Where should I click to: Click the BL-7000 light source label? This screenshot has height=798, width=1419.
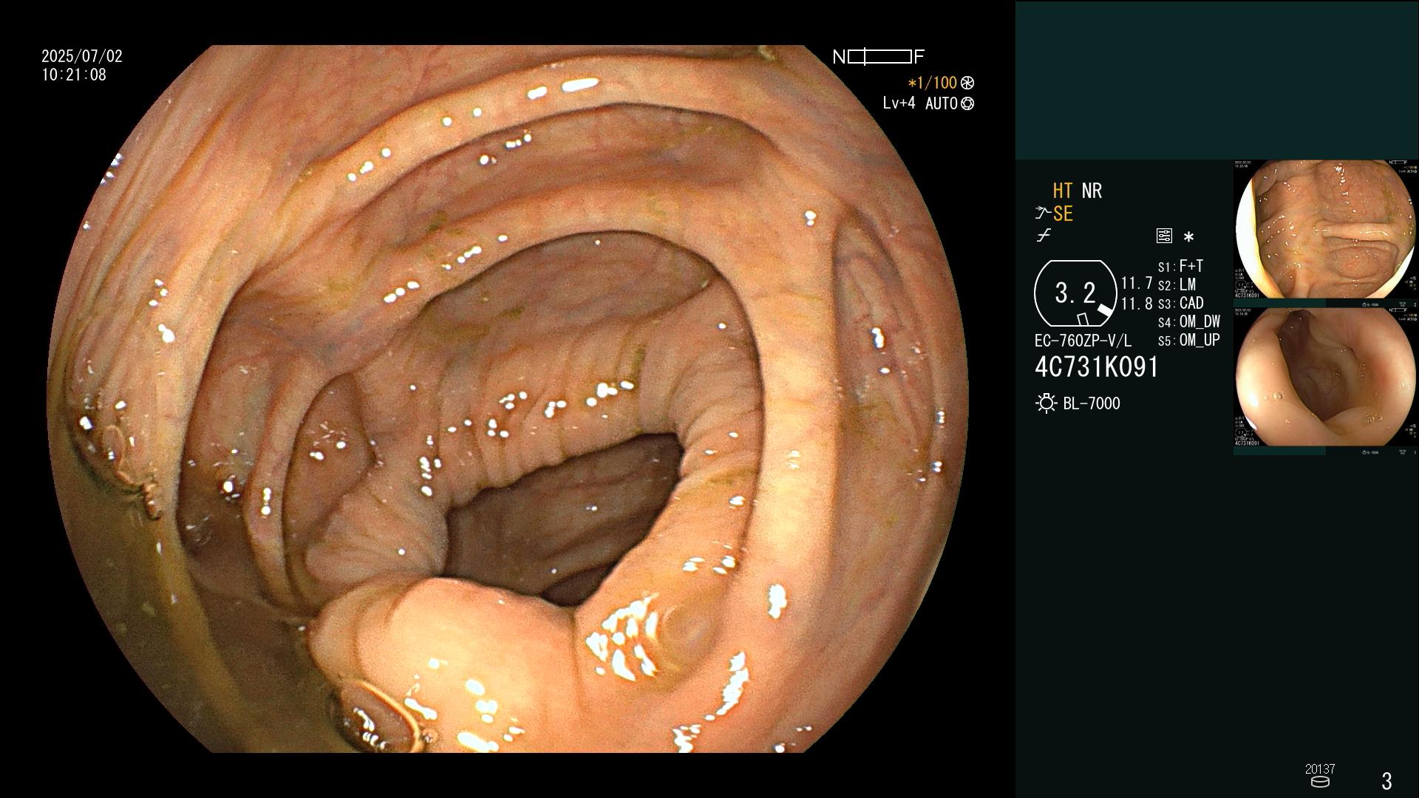click(x=1092, y=403)
